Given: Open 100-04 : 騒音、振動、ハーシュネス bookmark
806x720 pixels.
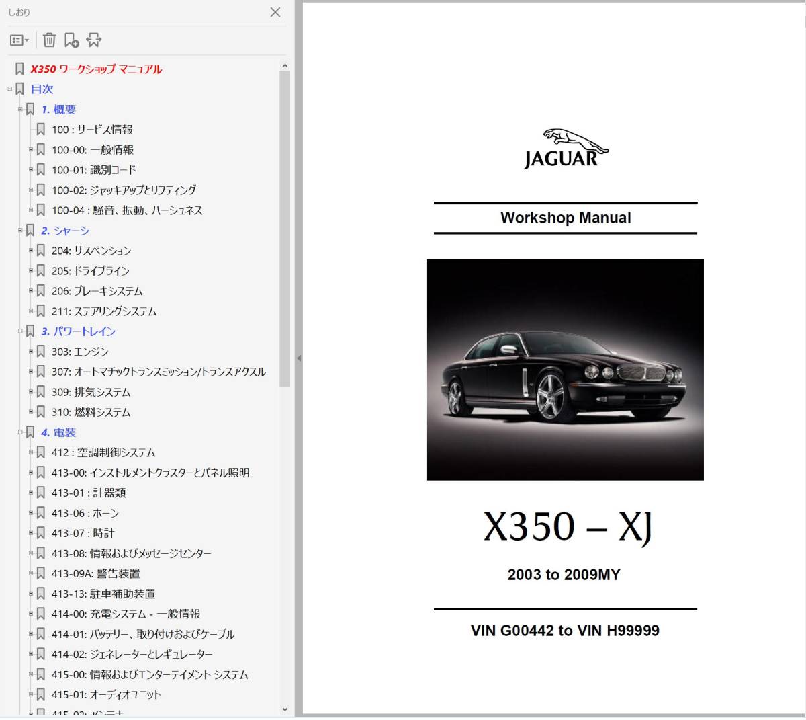Looking at the screenshot, I should click(127, 210).
